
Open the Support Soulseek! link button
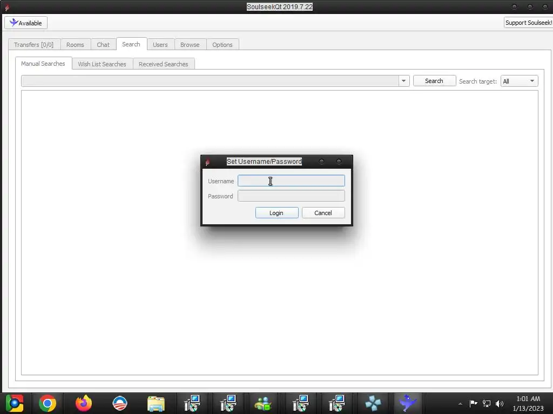coord(528,23)
